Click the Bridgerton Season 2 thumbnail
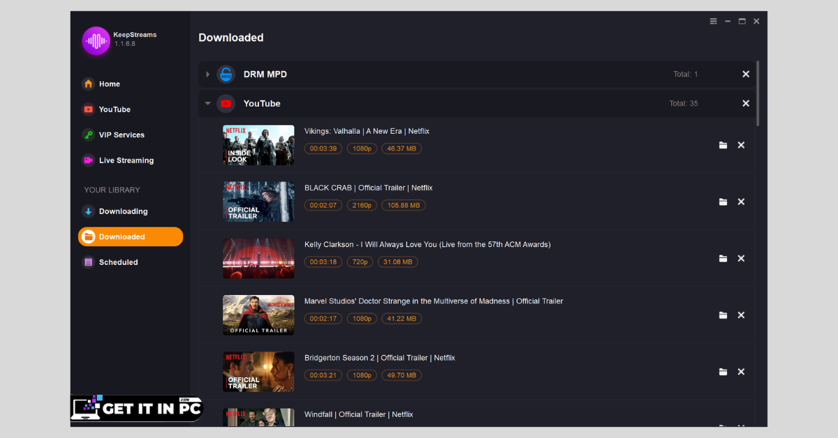 [258, 372]
